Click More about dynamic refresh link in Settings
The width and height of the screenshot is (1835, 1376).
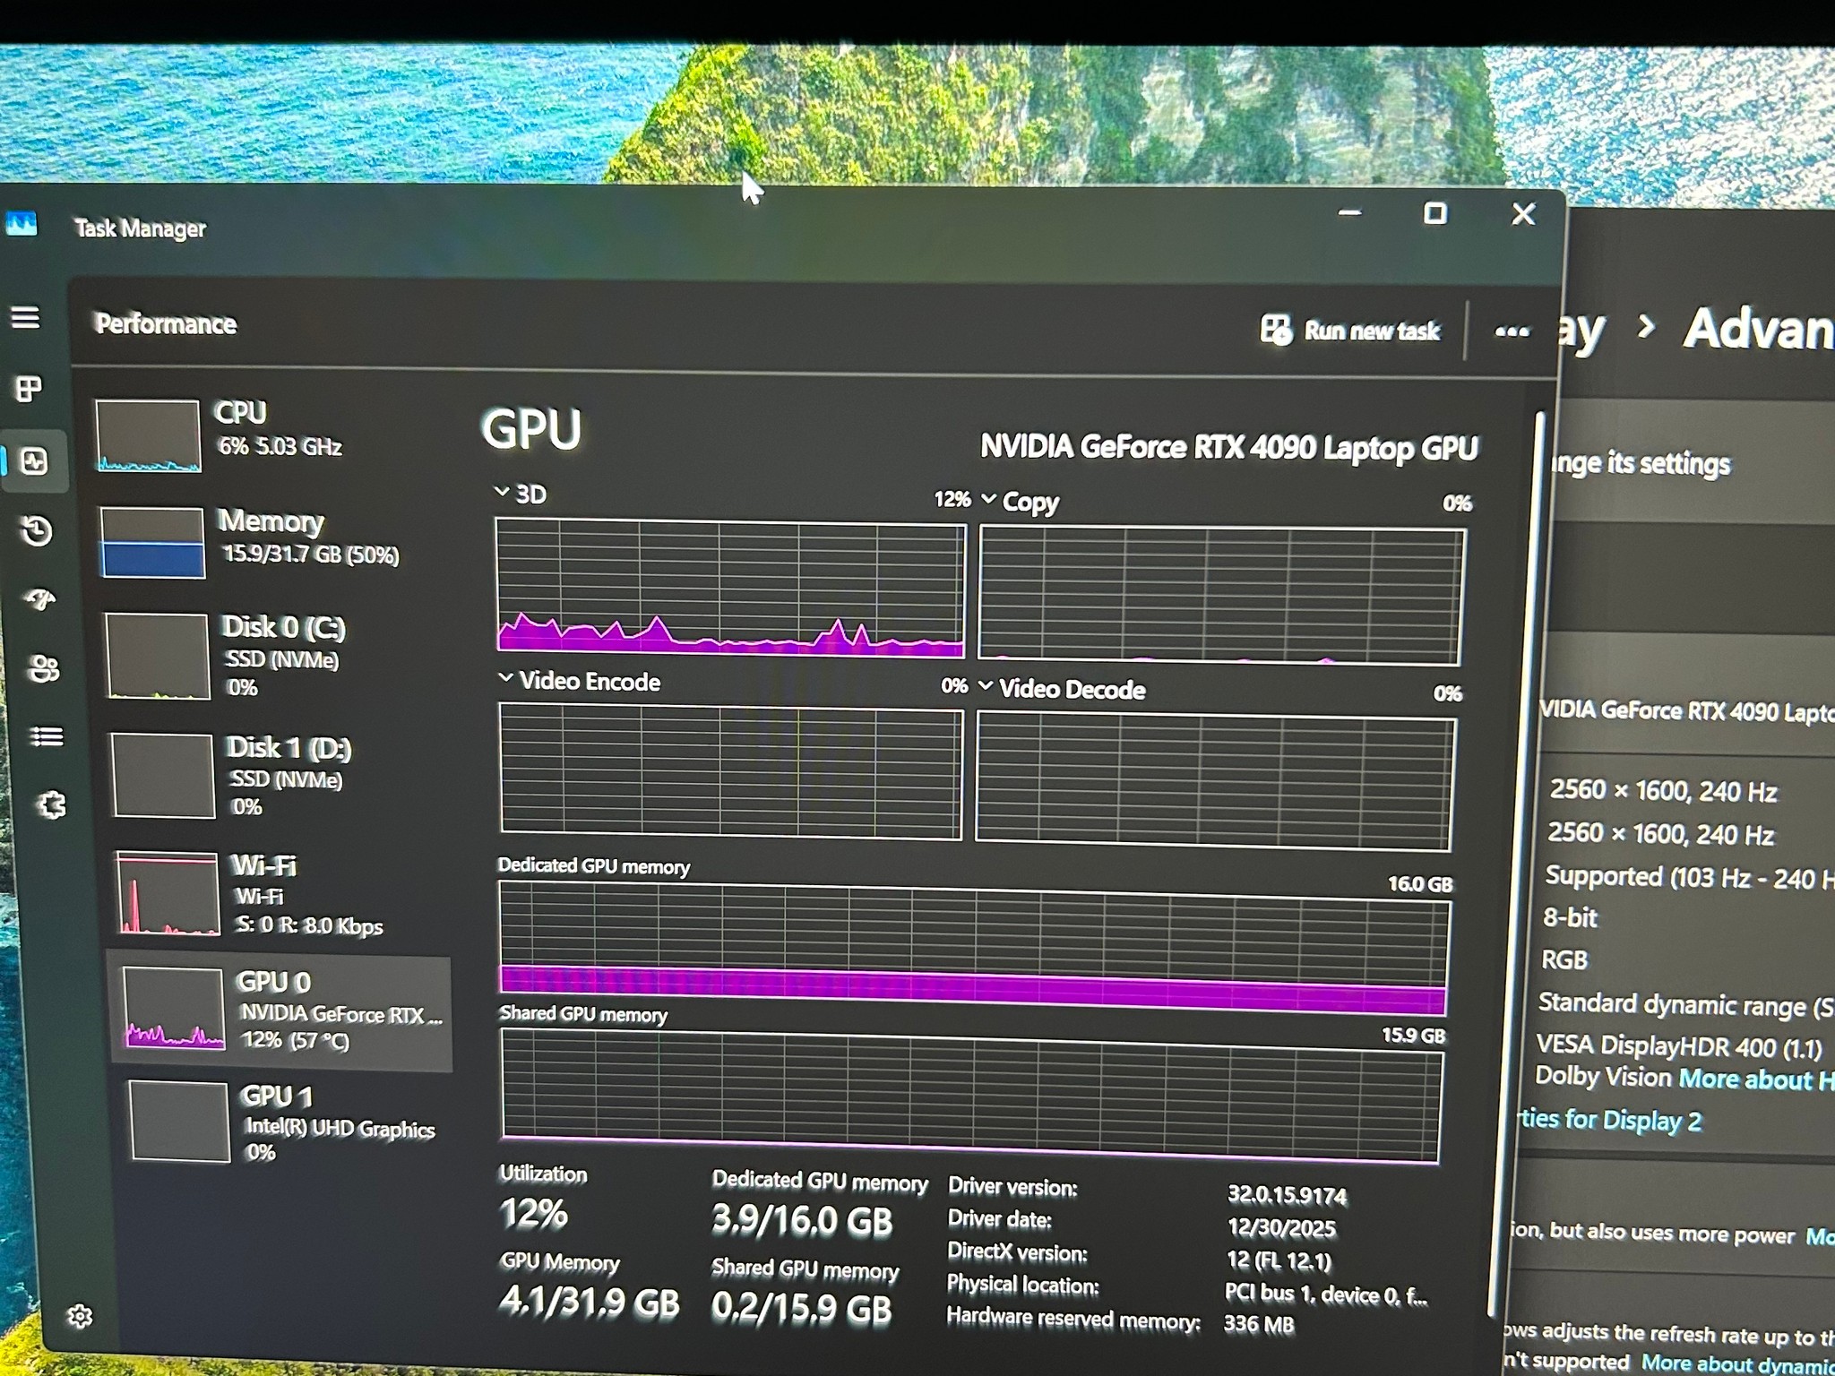click(1738, 1363)
